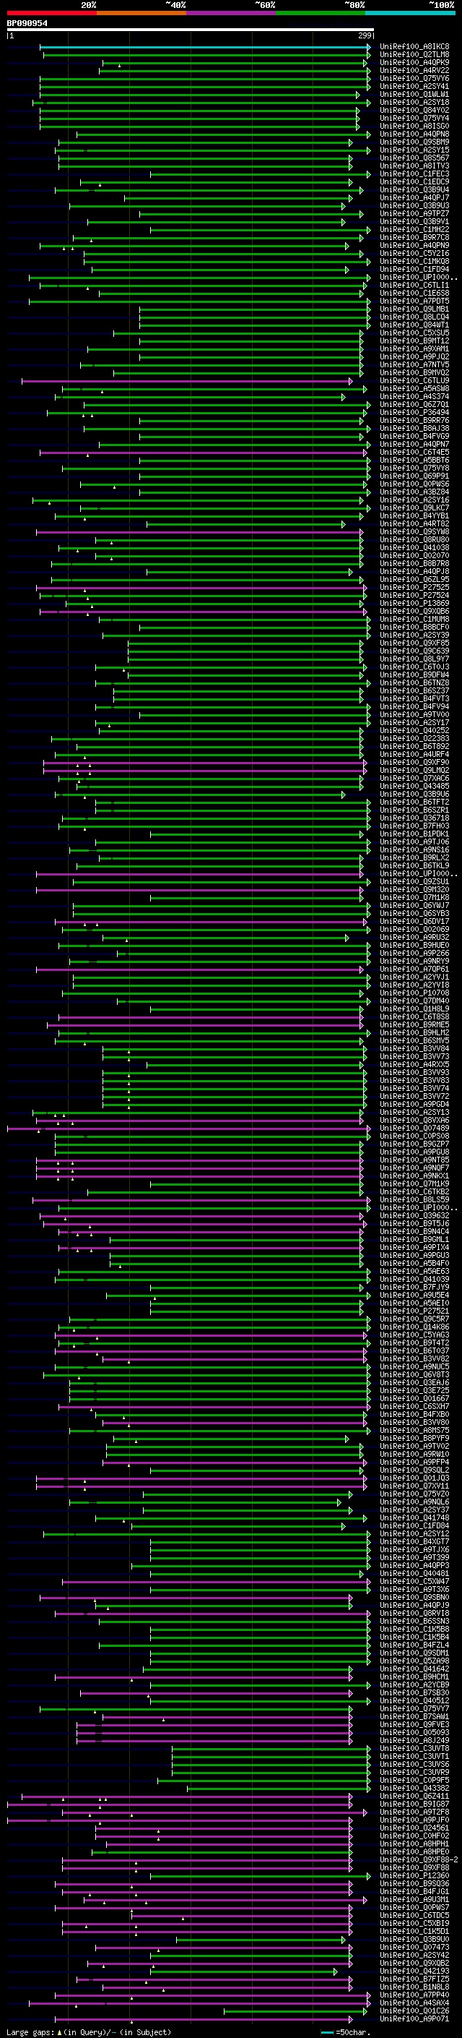The width and height of the screenshot is (462, 2038).
Task: Select the UniRef100_A4QPK9 label
Action: (414, 62)
